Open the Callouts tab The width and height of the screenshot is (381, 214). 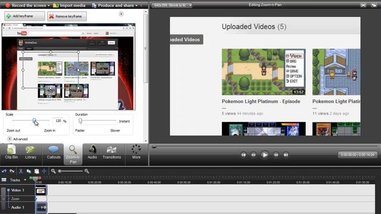click(x=54, y=152)
